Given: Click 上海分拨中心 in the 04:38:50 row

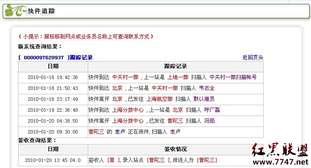Looking at the screenshot, I should [128, 121].
